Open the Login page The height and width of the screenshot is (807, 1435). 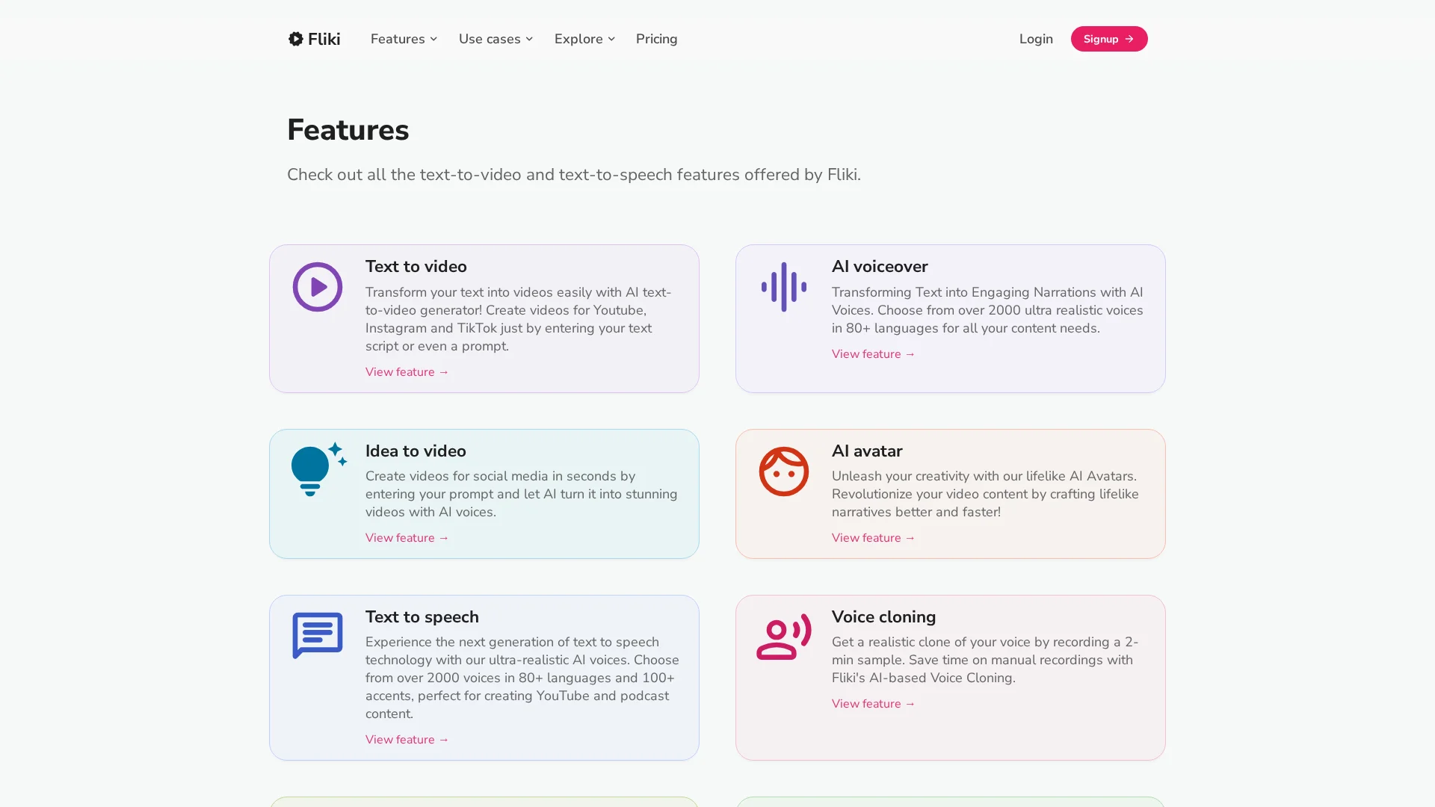click(x=1035, y=39)
